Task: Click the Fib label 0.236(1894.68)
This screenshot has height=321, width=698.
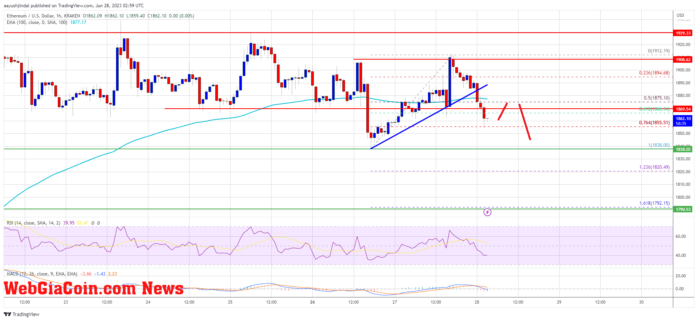Action: coord(654,73)
